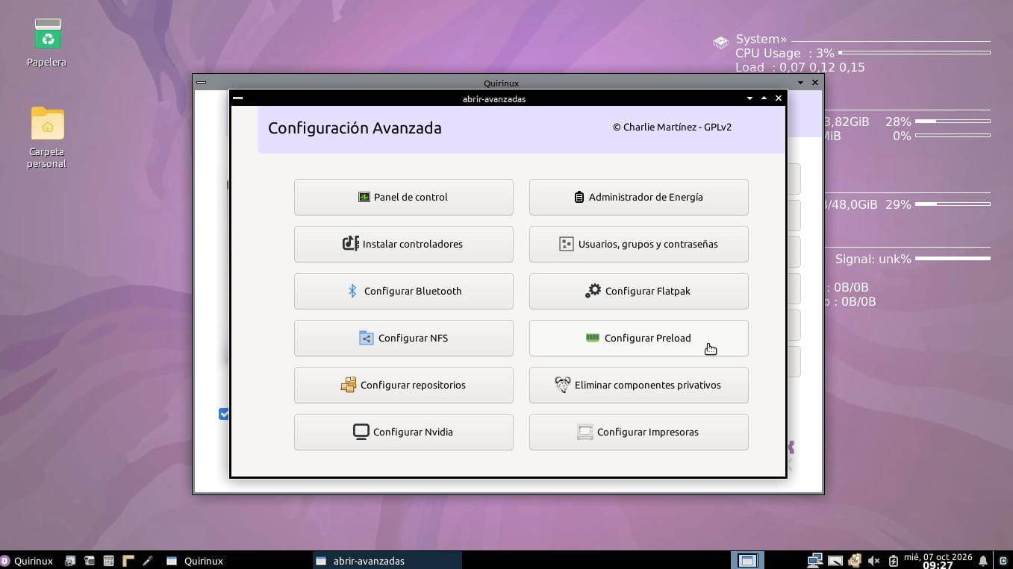
Task: Click the gear icon on Configurar Flatpak
Action: (x=593, y=291)
